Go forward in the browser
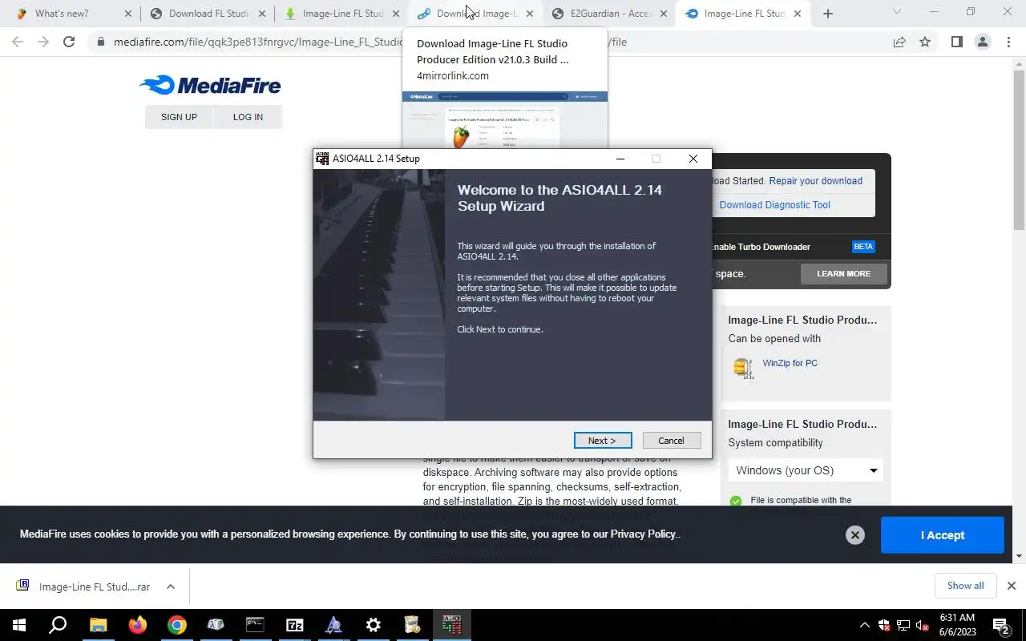This screenshot has height=641, width=1026. 43,42
